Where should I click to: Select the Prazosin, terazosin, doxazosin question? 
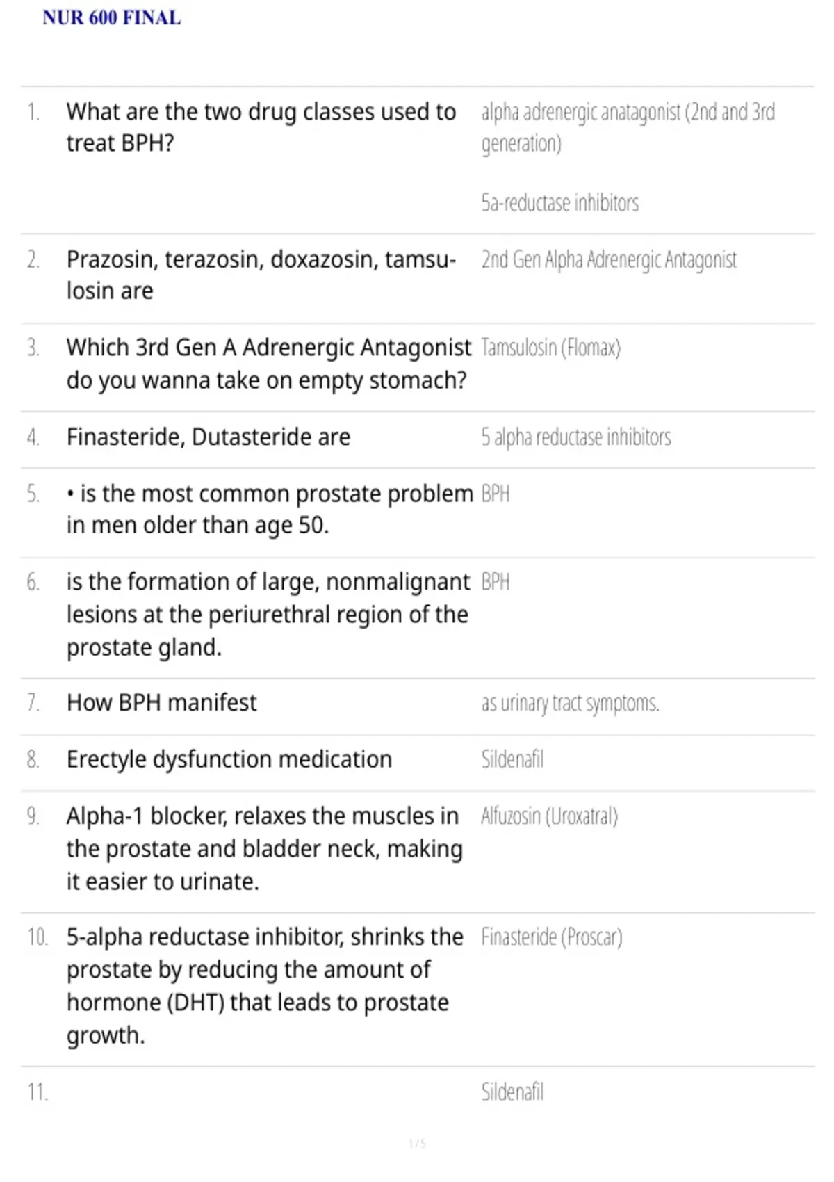coord(261,275)
